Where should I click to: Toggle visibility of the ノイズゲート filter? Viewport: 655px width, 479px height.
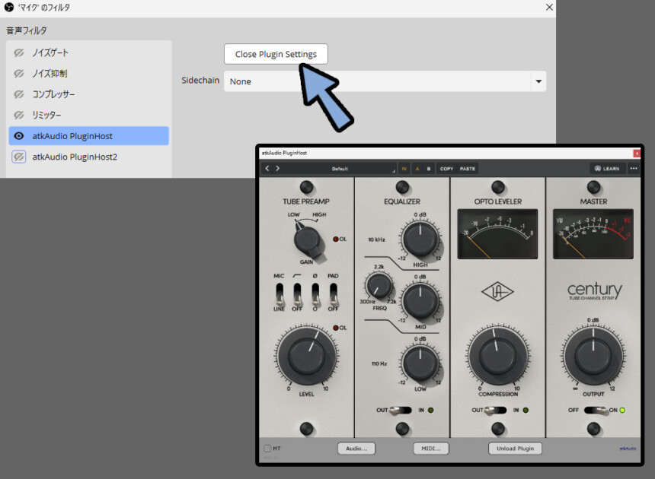click(19, 53)
